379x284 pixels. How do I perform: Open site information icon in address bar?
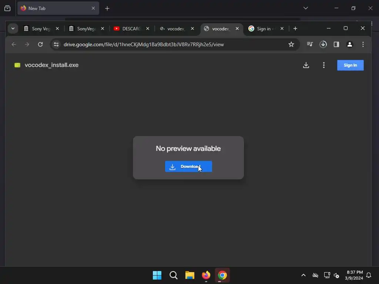[x=56, y=44]
